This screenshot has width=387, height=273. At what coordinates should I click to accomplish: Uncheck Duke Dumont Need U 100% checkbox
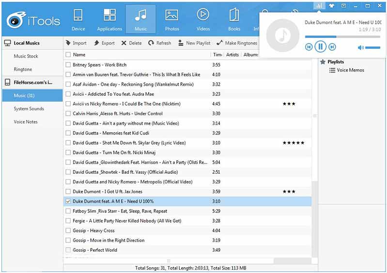[x=68, y=201]
